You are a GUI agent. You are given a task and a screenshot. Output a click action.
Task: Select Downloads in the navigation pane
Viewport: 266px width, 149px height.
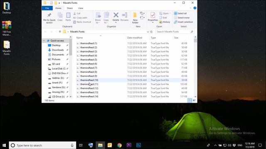point(58,50)
